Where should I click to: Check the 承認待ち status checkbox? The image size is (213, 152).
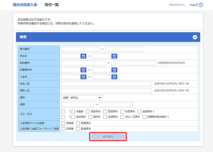click(88, 112)
